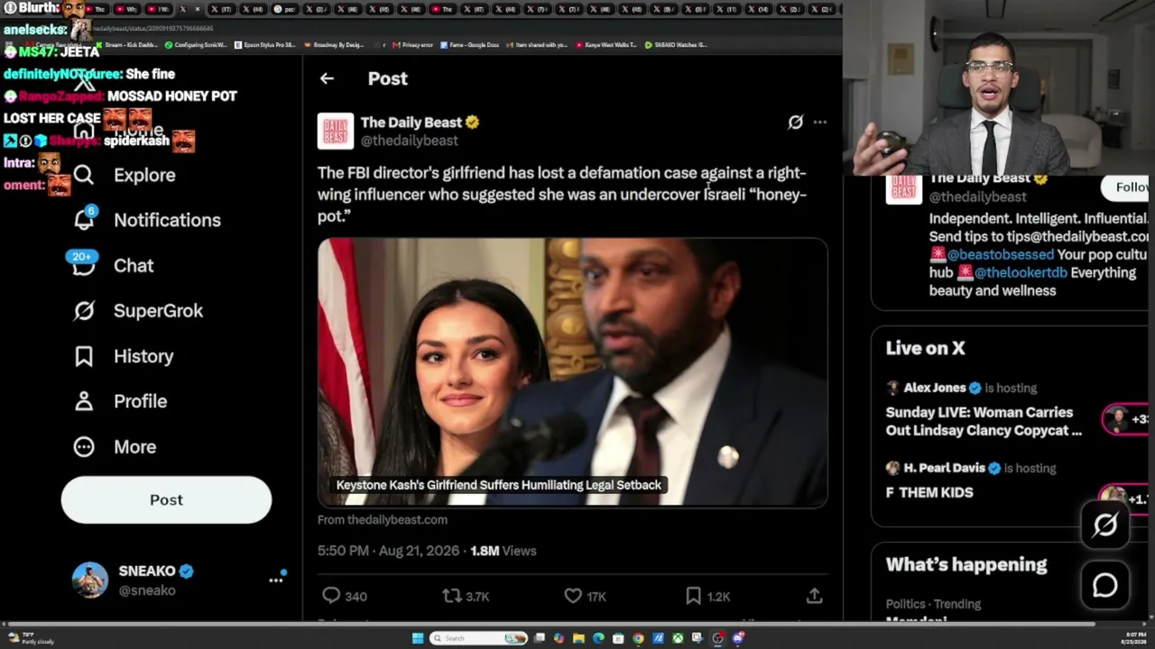Open the SNEAKO account menu dots
The width and height of the screenshot is (1155, 649).
pyautogui.click(x=276, y=580)
